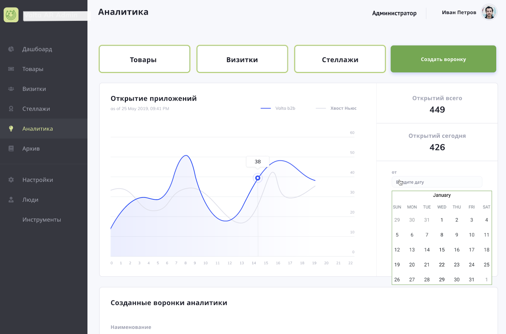Switch to the Визитки tab
Image resolution: width=506 pixels, height=334 pixels.
pyautogui.click(x=242, y=59)
